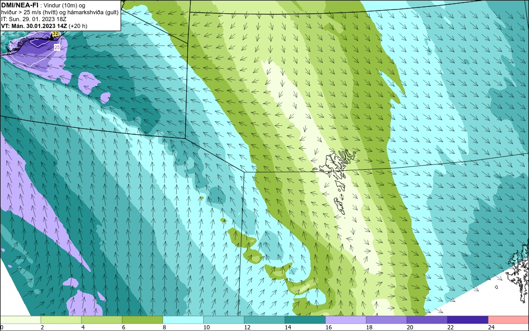This screenshot has width=529, height=331.
Task: Select the lavender 16–18 m/s legend swatch
Action: tap(346, 319)
